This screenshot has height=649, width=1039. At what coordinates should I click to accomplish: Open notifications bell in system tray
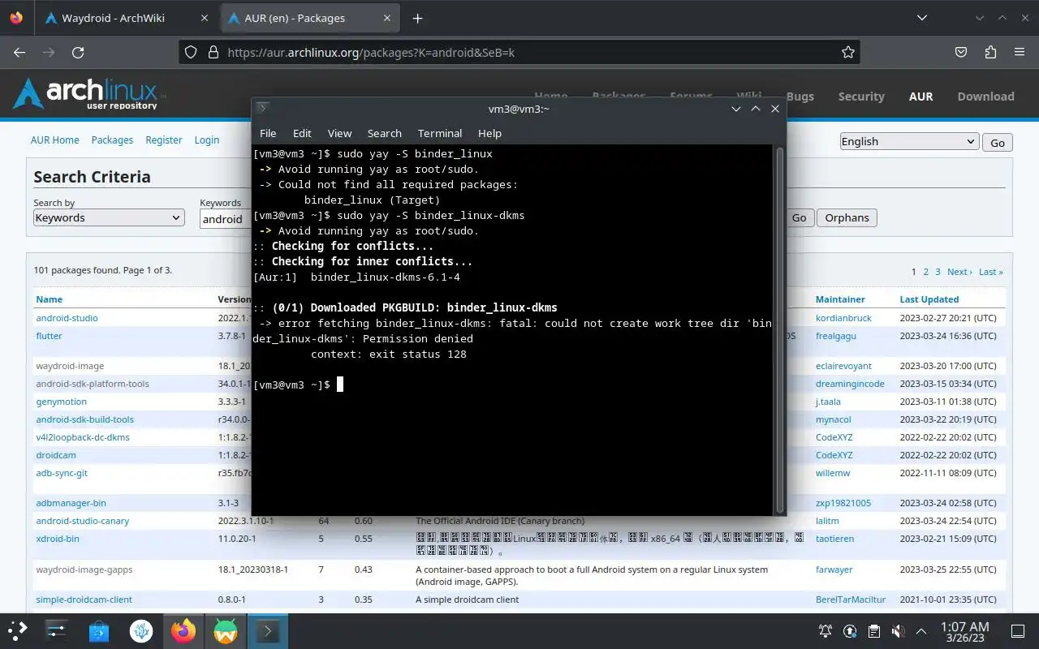click(826, 630)
